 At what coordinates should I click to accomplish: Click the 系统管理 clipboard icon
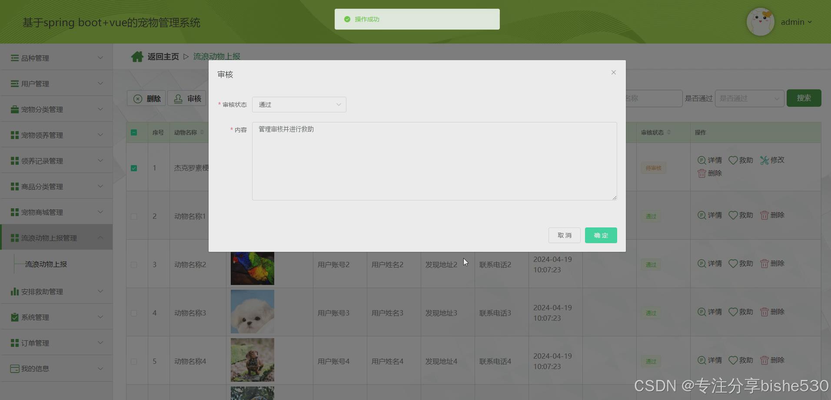click(15, 317)
